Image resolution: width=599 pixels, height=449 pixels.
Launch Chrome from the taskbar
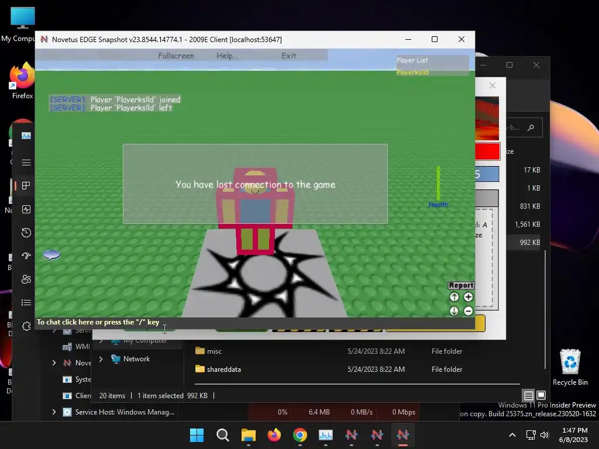click(300, 435)
